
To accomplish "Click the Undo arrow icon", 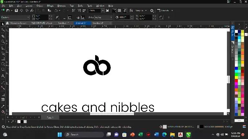I will (x=56, y=10).
